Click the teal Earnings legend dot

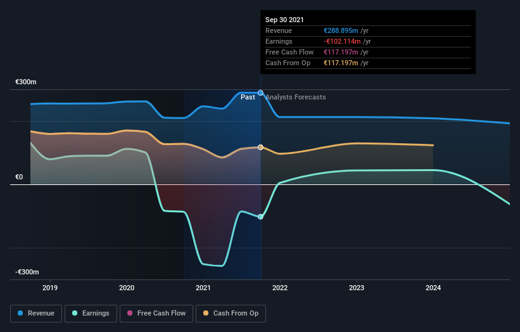(x=75, y=313)
